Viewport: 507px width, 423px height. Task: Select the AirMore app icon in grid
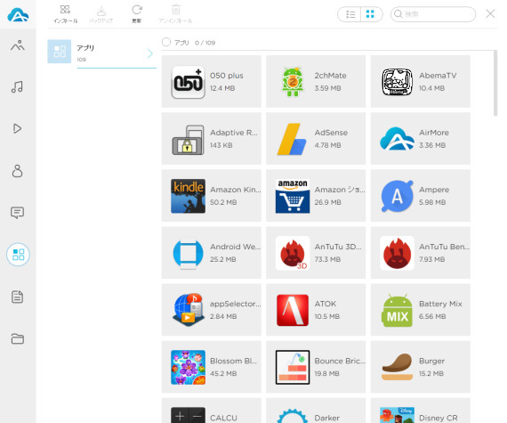[397, 139]
